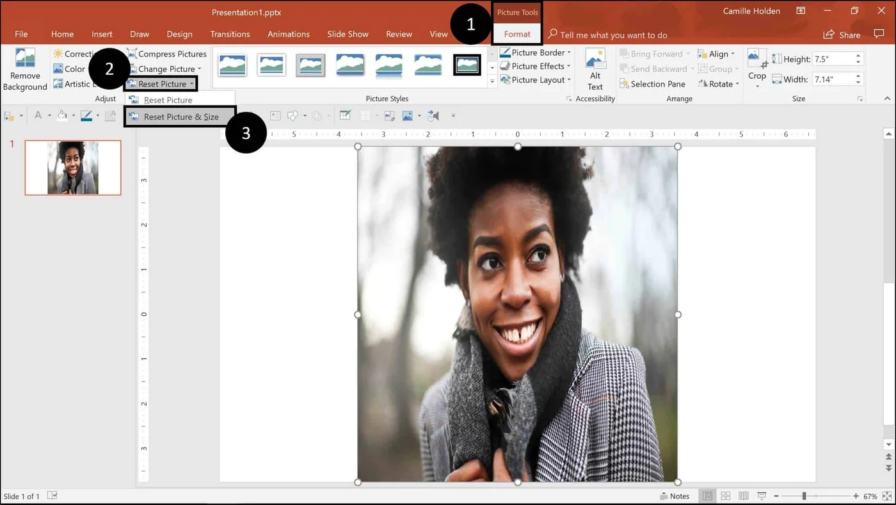Open the Align dropdown

point(716,54)
